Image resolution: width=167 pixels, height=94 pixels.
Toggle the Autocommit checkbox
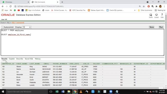[3, 27]
